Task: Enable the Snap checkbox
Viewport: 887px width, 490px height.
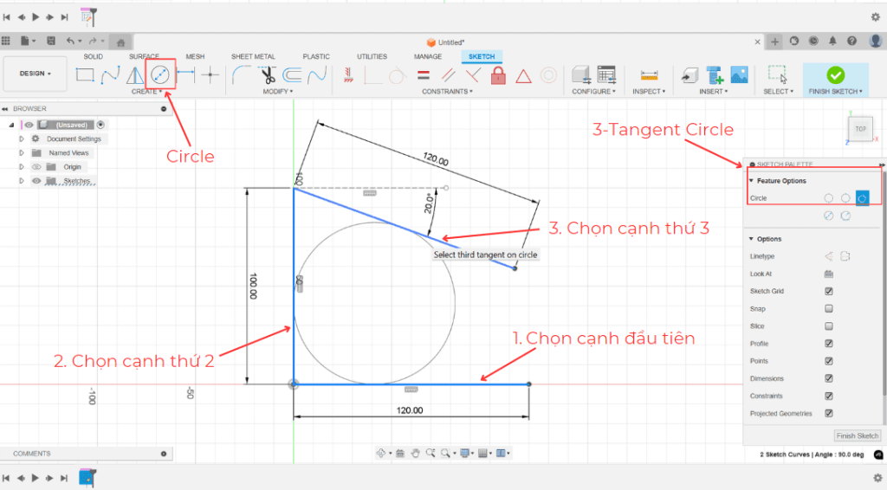Action: pyautogui.click(x=829, y=309)
